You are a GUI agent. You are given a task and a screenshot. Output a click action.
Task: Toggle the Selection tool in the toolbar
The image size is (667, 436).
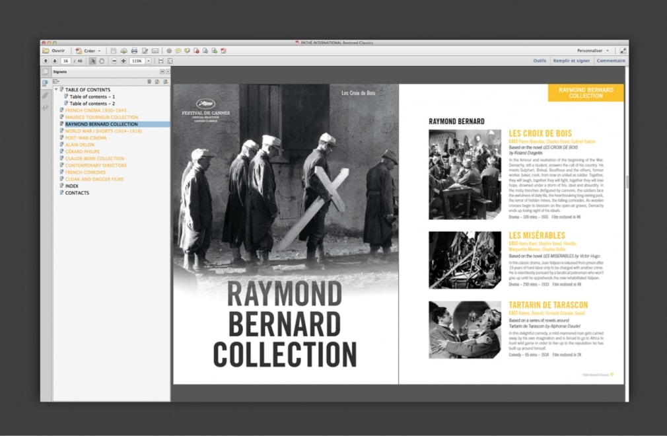tap(93, 61)
